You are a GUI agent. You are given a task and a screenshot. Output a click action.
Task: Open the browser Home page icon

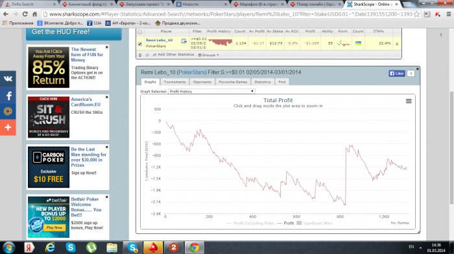tap(34, 14)
